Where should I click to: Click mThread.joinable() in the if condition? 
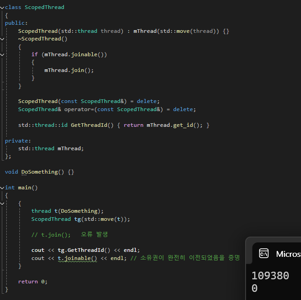[x=74, y=54]
